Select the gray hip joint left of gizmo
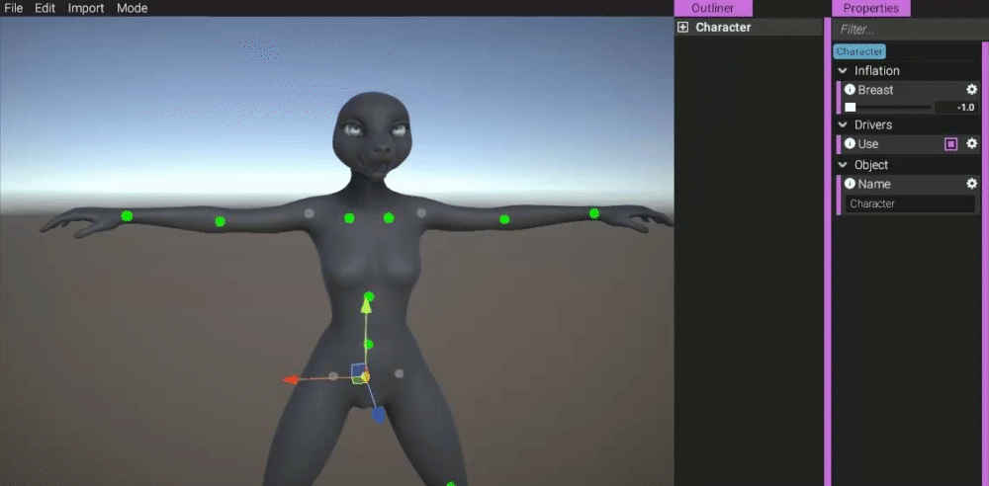989x486 pixels. click(333, 376)
